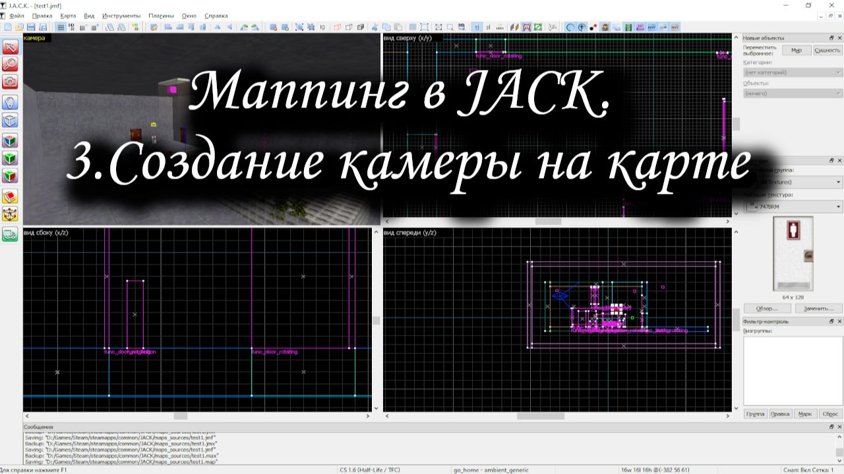844x474 pixels.
Task: Click the Copy icon in toolbar
Action: (x=386, y=27)
